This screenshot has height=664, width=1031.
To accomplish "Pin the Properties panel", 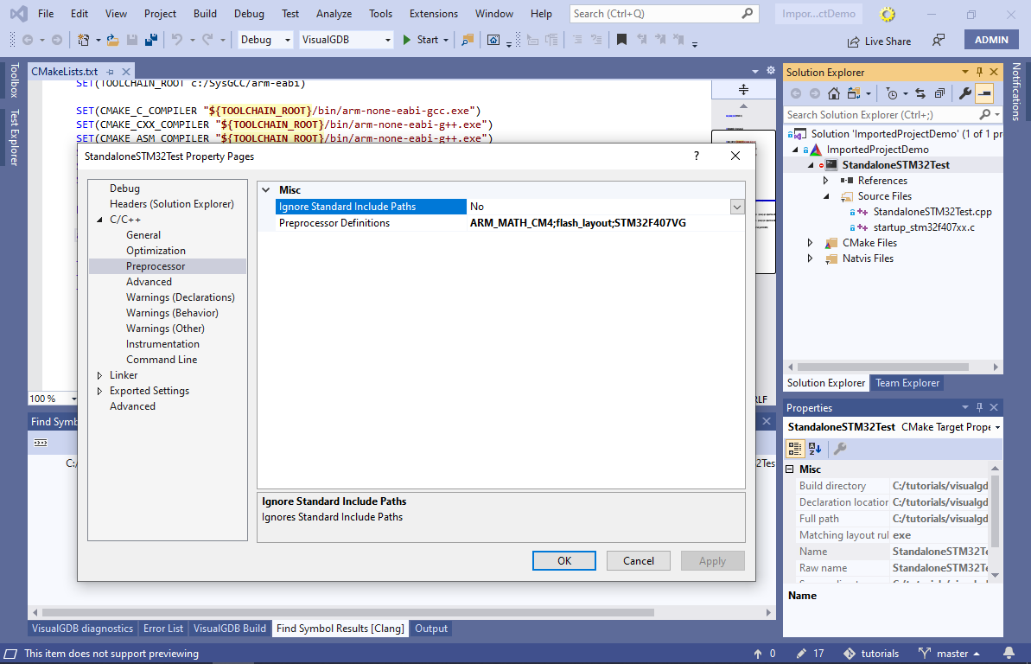I will pos(979,407).
